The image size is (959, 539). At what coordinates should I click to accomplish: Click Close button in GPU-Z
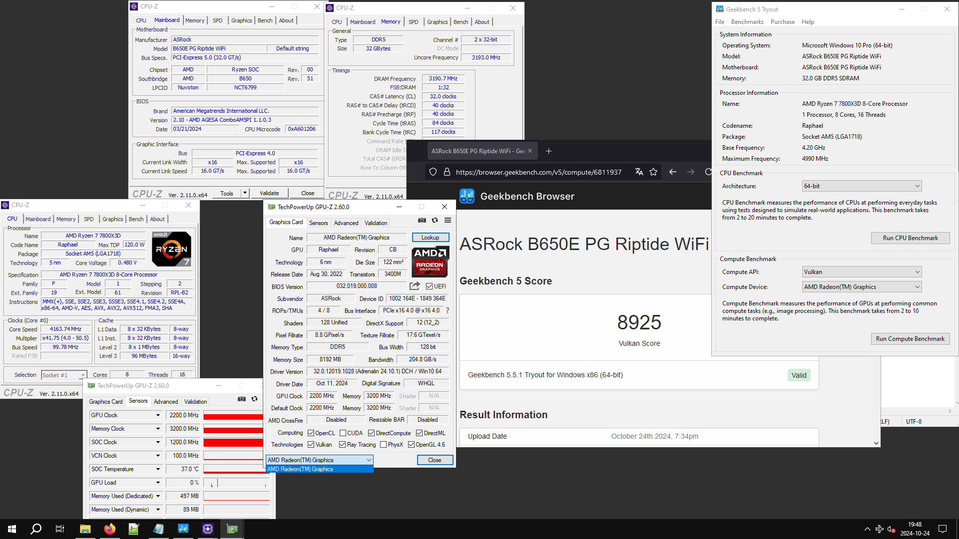[435, 460]
